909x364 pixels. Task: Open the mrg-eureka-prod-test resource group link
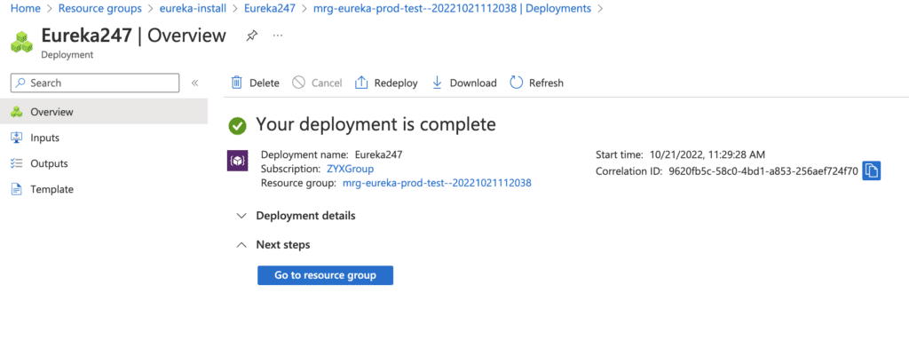pos(437,183)
